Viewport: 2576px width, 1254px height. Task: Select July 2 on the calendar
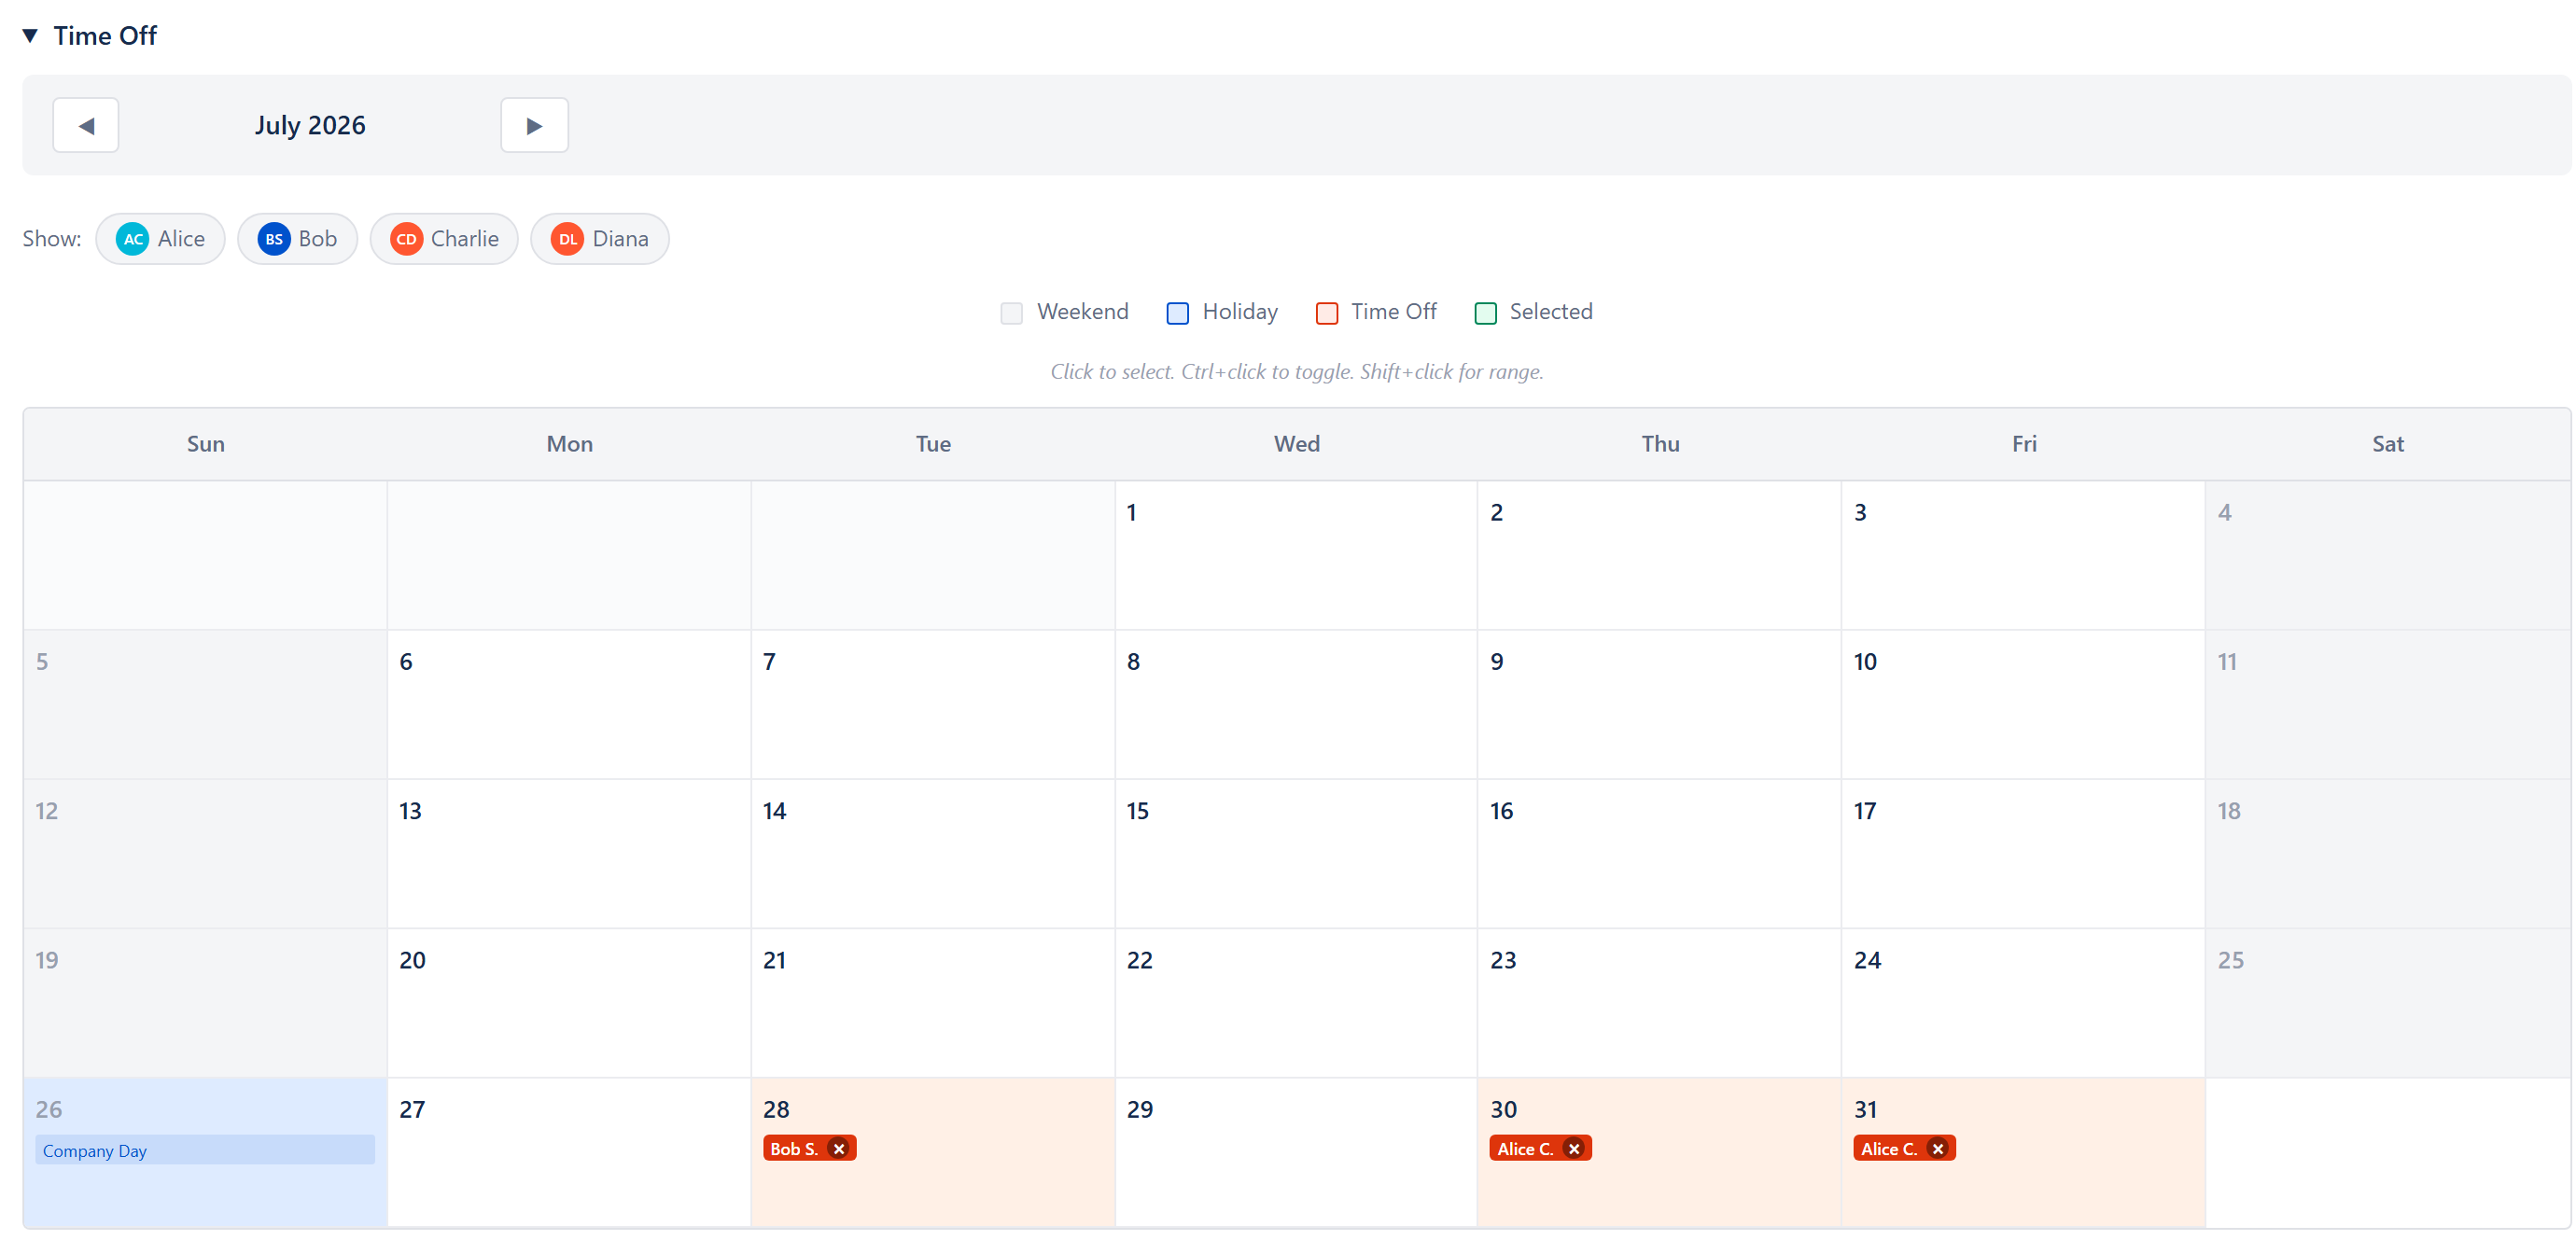pos(1660,556)
